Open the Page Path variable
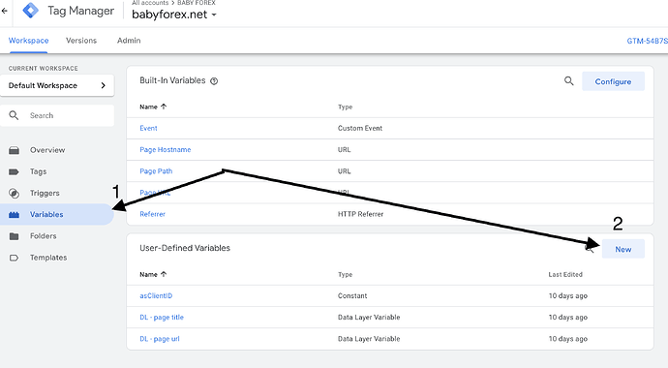 click(x=156, y=171)
